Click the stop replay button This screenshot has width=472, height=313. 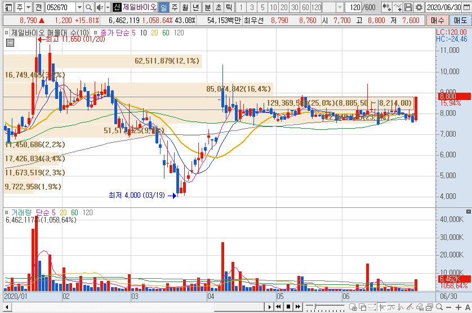pyautogui.click(x=288, y=307)
